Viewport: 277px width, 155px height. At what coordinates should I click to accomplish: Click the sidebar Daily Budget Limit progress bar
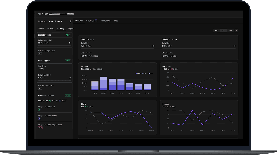54,45
